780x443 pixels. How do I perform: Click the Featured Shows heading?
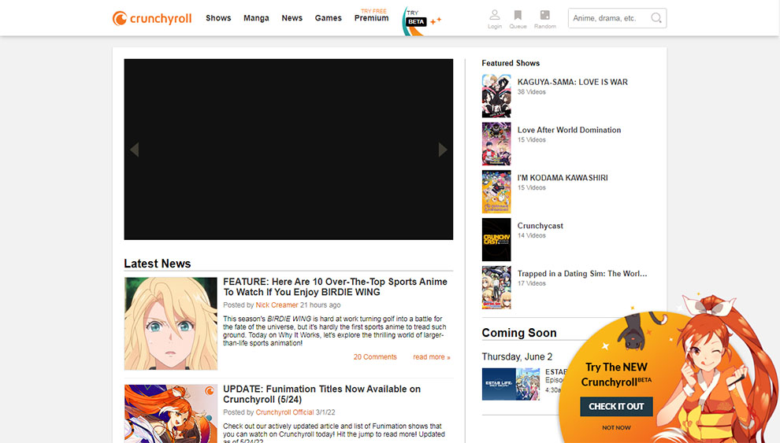511,63
